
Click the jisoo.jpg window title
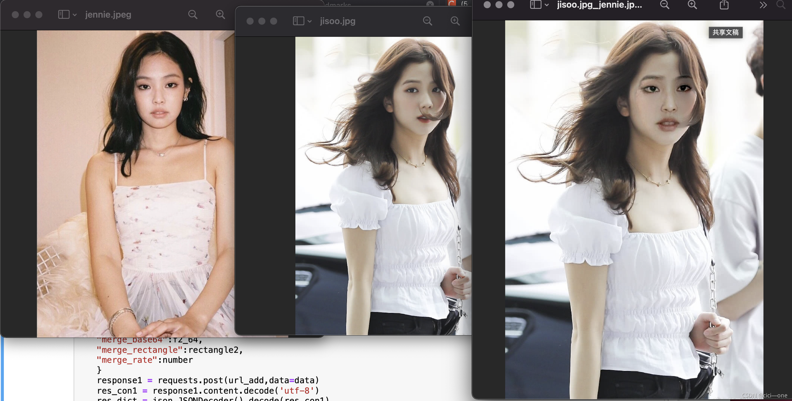pos(337,21)
